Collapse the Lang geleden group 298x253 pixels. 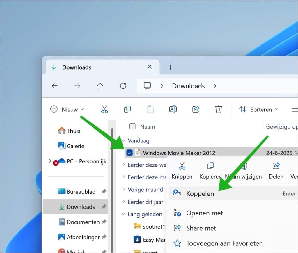[x=123, y=214]
